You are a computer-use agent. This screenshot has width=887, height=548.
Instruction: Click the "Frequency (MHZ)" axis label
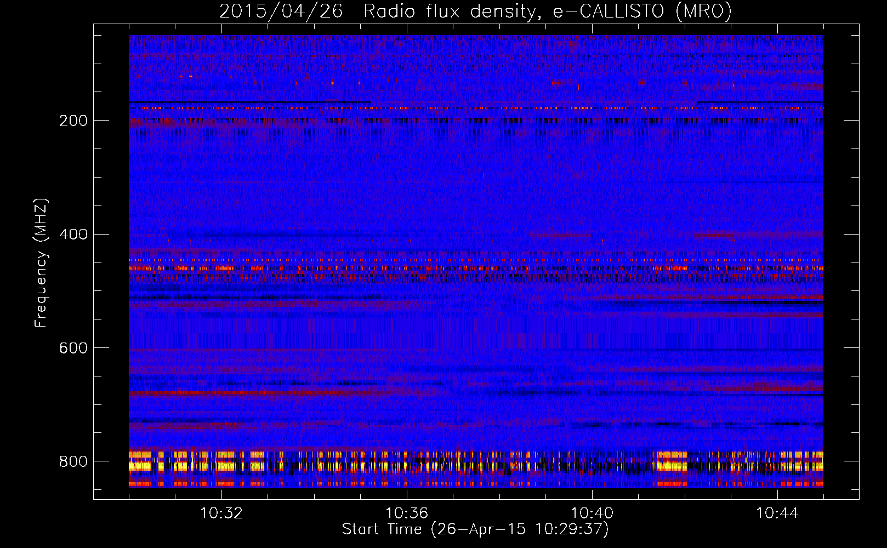coord(41,262)
